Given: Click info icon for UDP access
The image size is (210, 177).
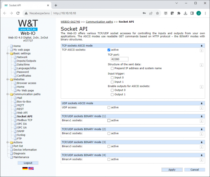Looking at the screenshot, I should coord(202,108).
